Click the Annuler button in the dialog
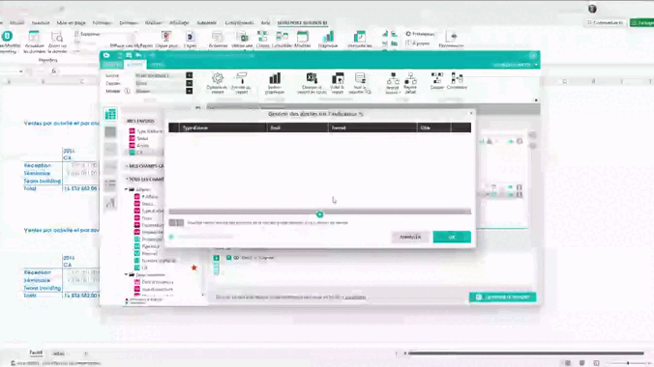 (410, 237)
